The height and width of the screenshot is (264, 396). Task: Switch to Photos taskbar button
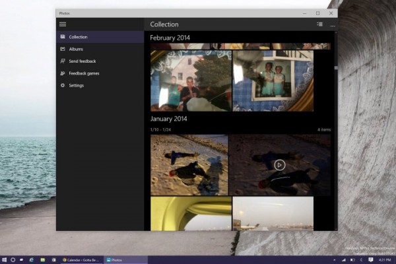coord(125,259)
